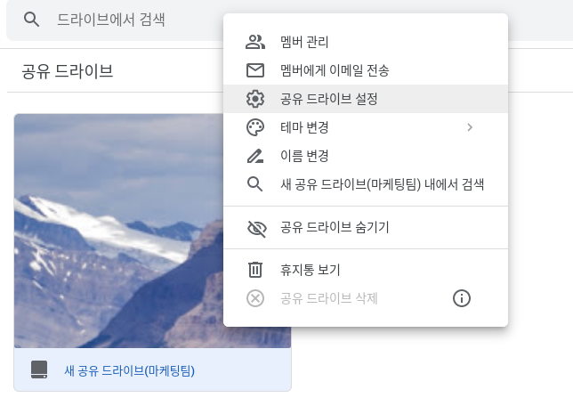The image size is (573, 414).
Task: Click the envelope icon for emailing members
Action: [x=255, y=70]
